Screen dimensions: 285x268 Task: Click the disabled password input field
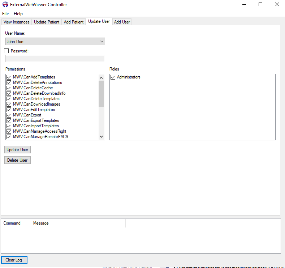[55, 59]
